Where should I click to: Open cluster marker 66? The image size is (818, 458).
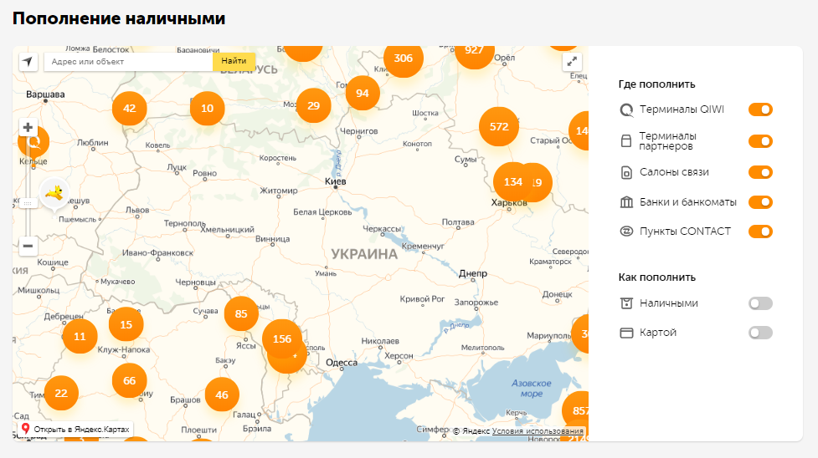pos(130,381)
